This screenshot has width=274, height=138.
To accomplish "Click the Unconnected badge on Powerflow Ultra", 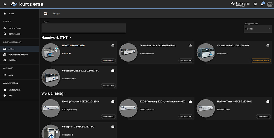I will (x=186, y=60).
